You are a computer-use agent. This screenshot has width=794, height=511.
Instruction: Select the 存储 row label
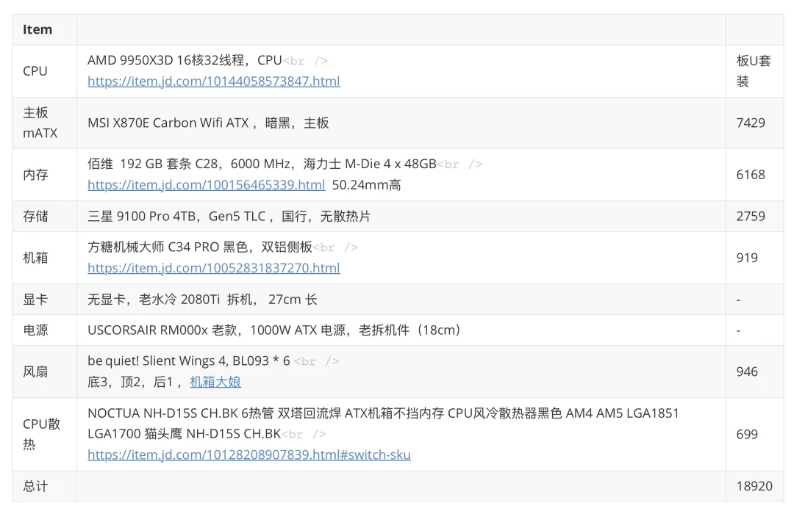click(35, 216)
